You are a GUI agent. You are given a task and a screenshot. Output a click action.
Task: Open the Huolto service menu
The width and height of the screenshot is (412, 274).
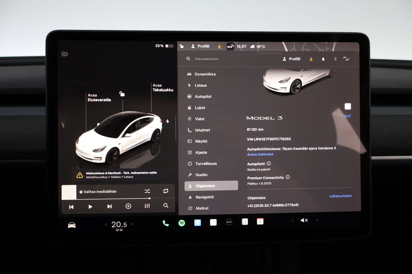click(x=198, y=175)
